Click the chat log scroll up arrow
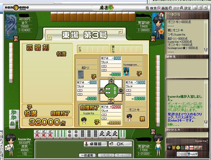 (206, 82)
